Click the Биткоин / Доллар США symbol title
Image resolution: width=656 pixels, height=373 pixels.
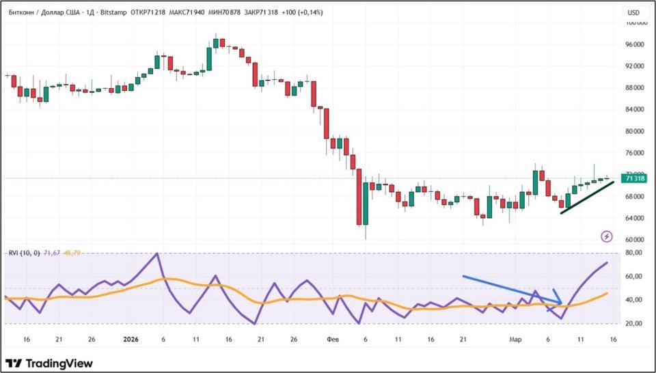point(44,12)
